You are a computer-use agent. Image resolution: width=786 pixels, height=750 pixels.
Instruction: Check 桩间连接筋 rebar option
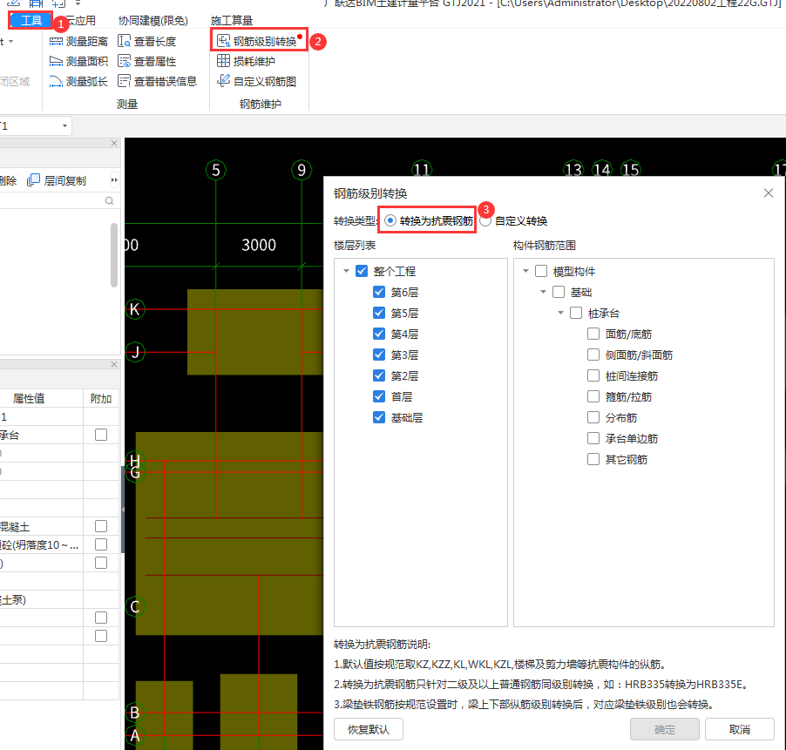593,375
